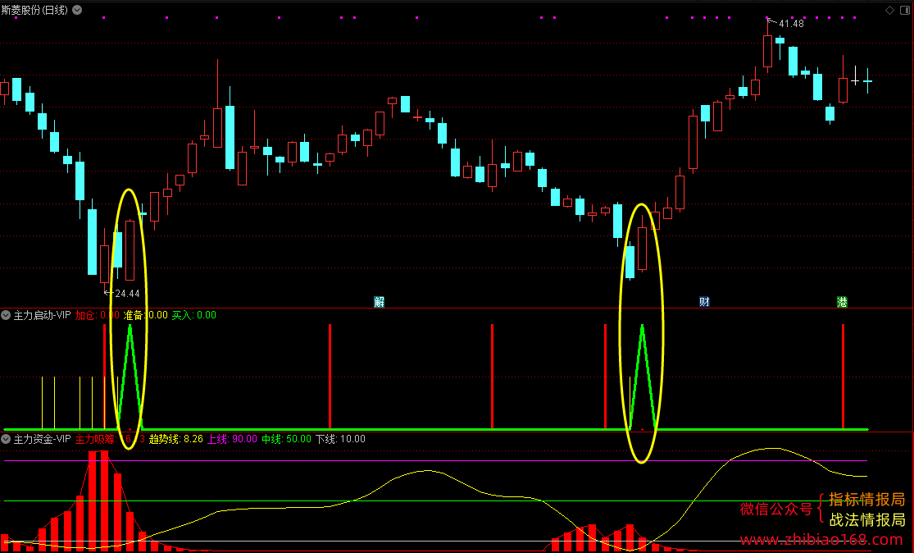914x553 pixels.
Task: Click the 趋势线: 8.26 indicator label
Action: (x=176, y=439)
